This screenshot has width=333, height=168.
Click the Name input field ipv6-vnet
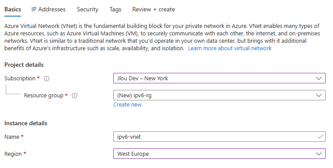[219, 137]
